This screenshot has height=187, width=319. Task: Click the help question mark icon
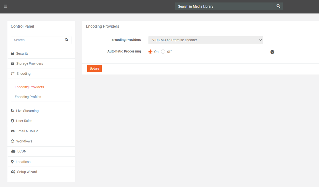point(272,52)
